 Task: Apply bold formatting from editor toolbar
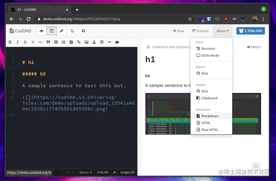click(10, 42)
